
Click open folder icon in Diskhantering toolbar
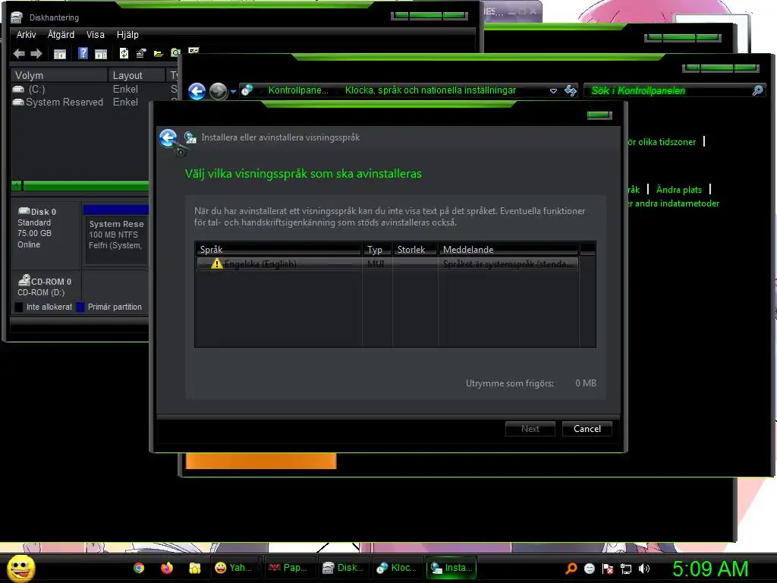click(159, 54)
